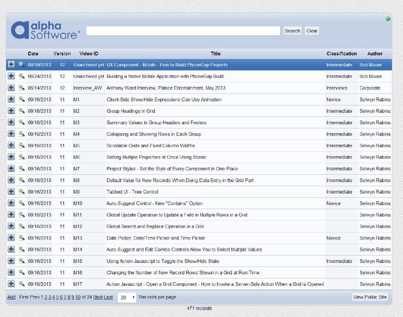The image size is (403, 317).
Task: Open the Records per page dropdown
Action: pyautogui.click(x=127, y=297)
